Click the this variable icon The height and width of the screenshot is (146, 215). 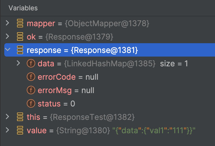pos(20,117)
